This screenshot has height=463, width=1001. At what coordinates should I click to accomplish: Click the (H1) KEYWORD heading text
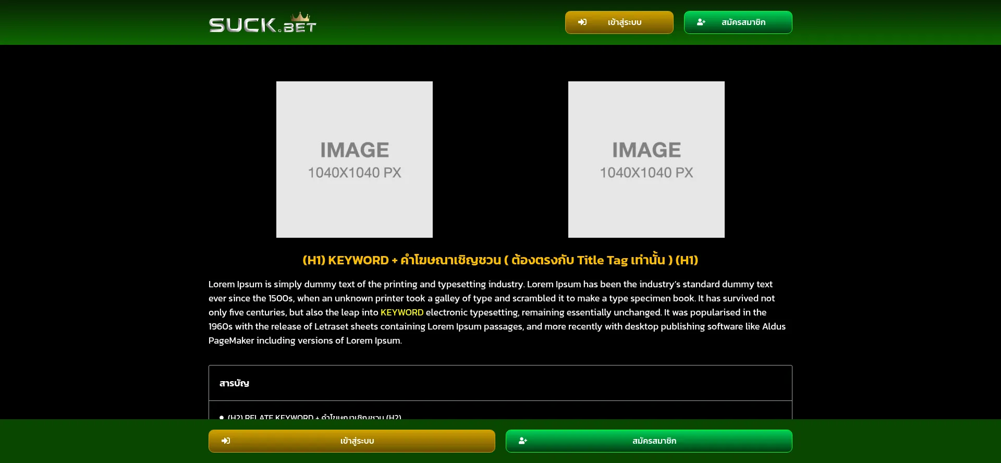coord(500,260)
